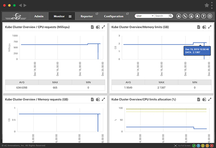Image resolution: width=216 pixels, height=148 pixels.
Task: Open the help question mark icon
Action: tap(204, 16)
